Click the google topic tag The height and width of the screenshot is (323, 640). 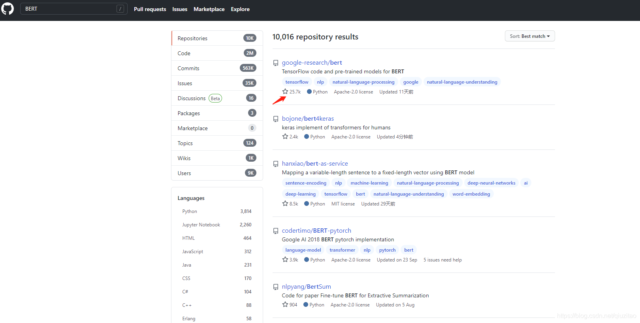[410, 82]
